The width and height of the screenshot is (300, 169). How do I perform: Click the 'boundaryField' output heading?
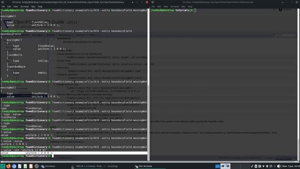tap(10, 34)
